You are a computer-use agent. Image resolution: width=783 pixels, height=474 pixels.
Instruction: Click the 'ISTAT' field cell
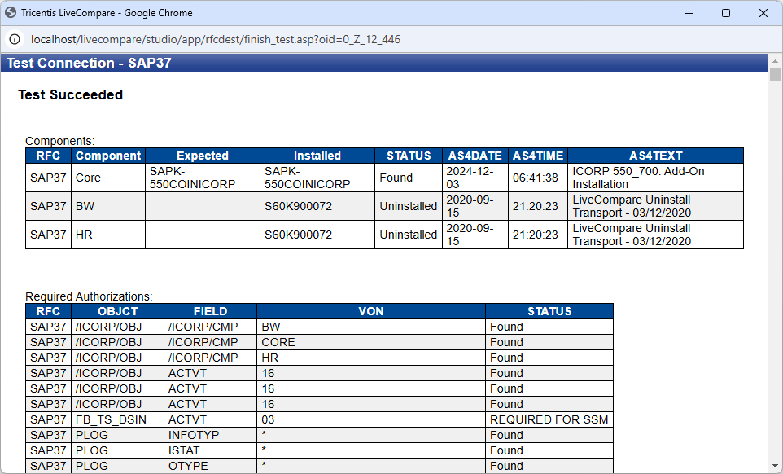tap(210, 450)
